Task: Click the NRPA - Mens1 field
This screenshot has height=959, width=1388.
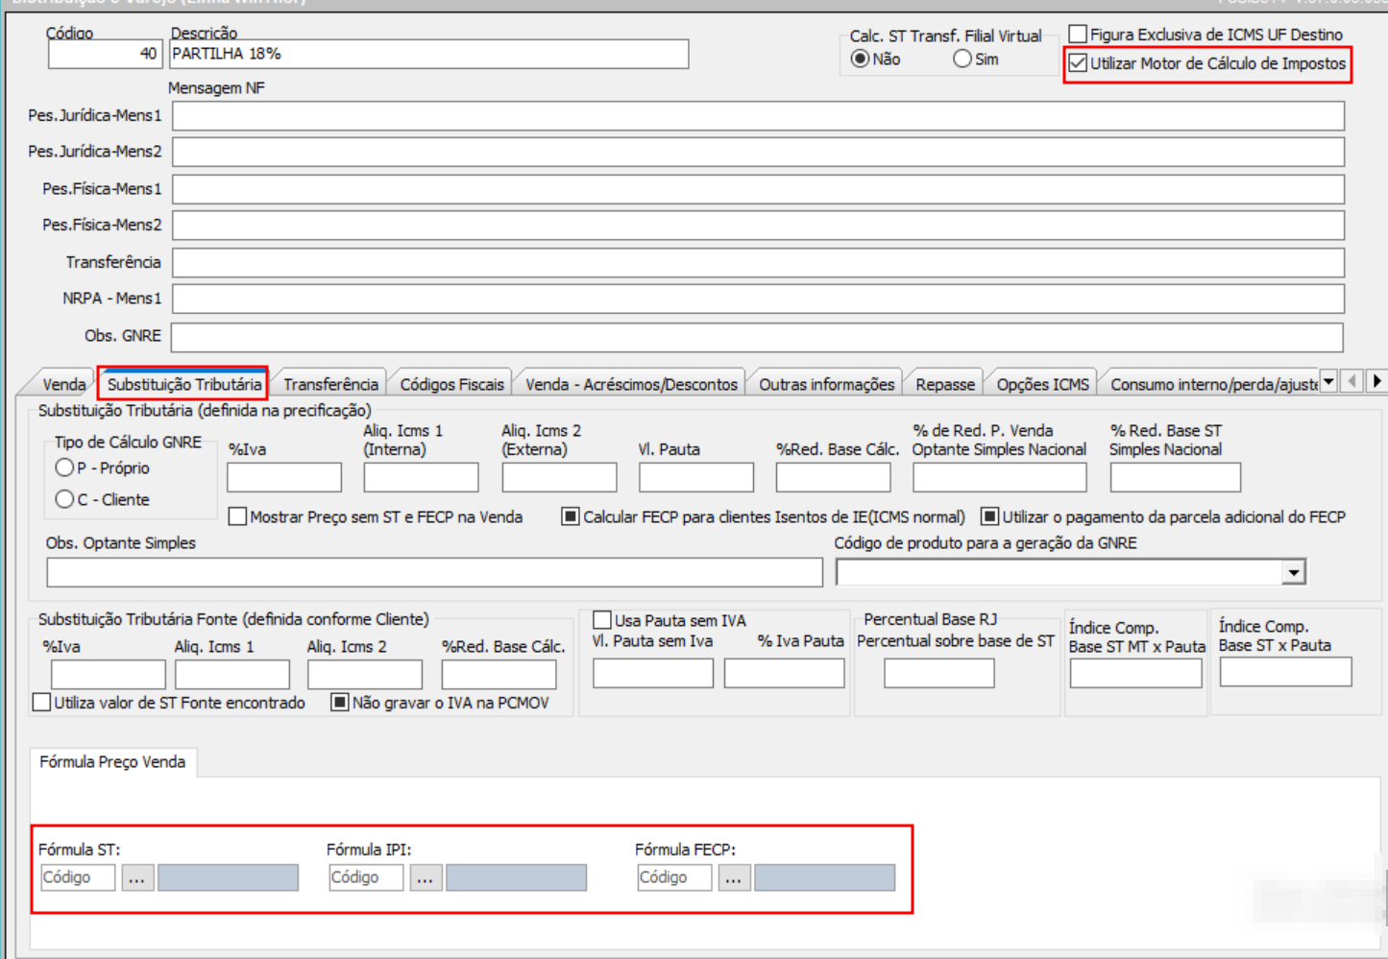Action: [x=758, y=299]
